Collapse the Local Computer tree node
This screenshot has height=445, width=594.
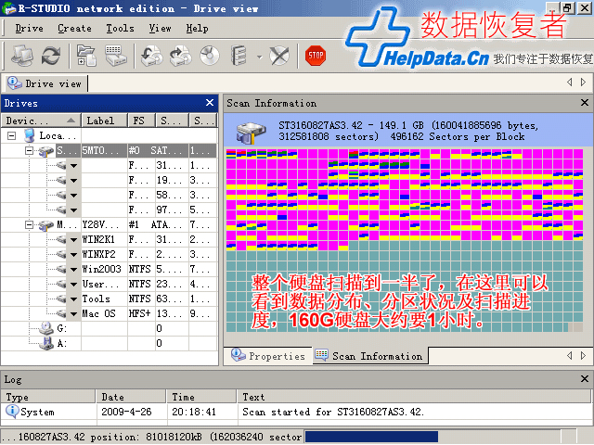pyautogui.click(x=12, y=135)
